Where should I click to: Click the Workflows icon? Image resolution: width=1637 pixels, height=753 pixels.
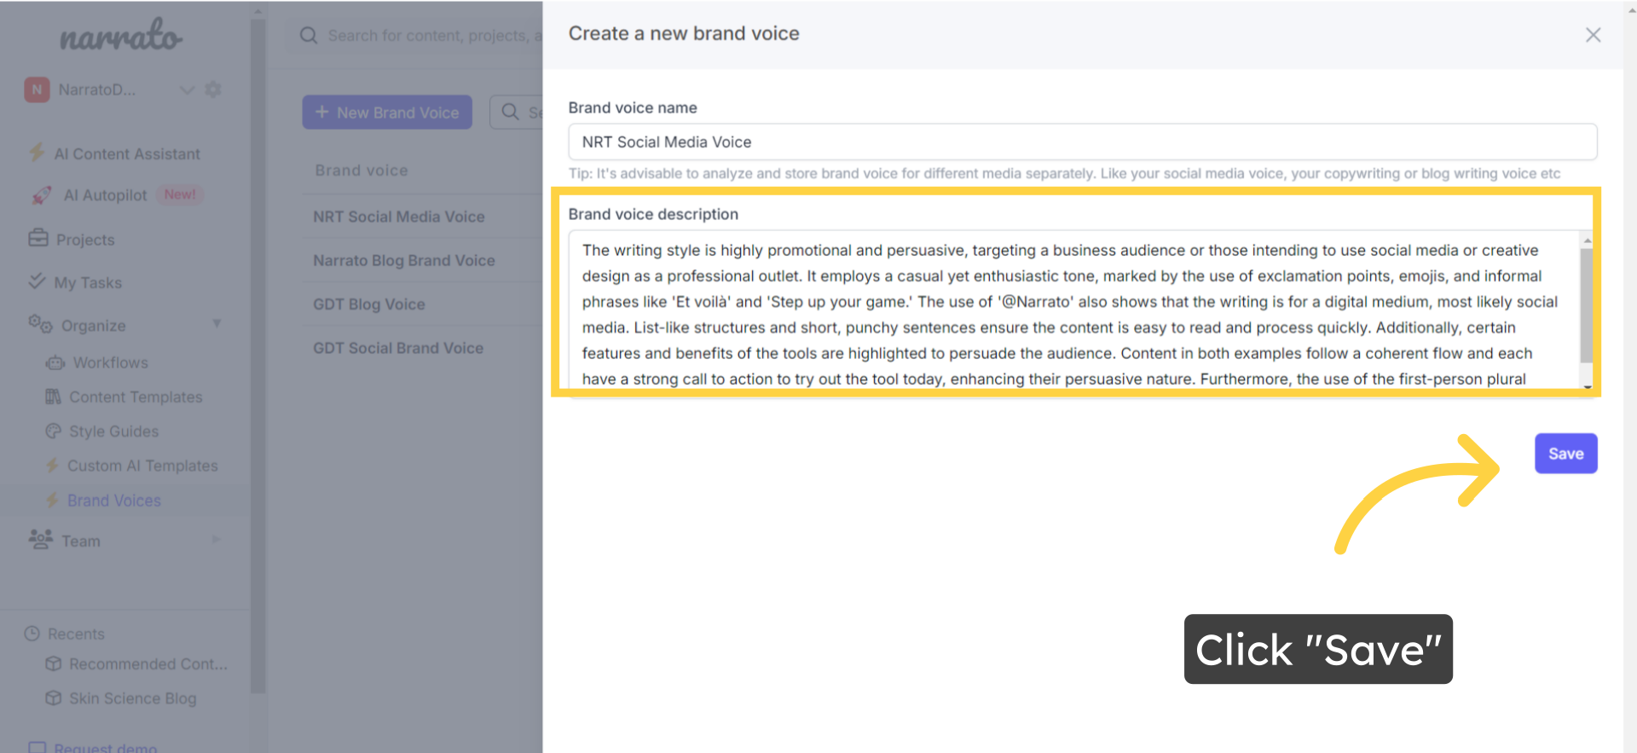pyautogui.click(x=55, y=362)
